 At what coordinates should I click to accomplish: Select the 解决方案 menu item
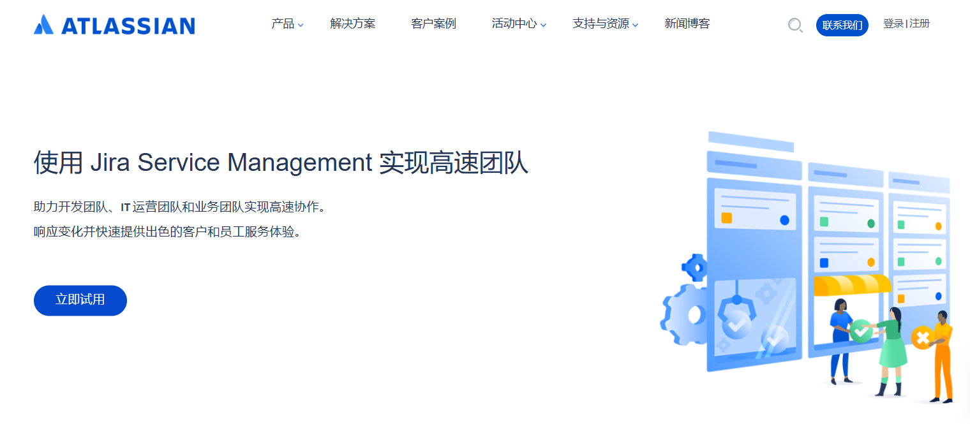click(x=353, y=24)
